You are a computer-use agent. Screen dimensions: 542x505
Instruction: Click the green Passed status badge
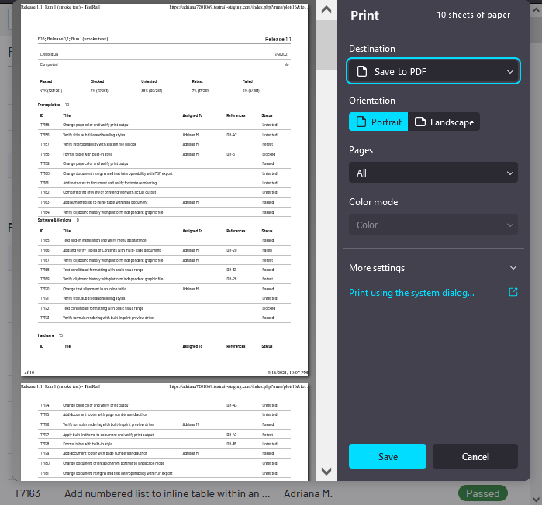pos(482,493)
